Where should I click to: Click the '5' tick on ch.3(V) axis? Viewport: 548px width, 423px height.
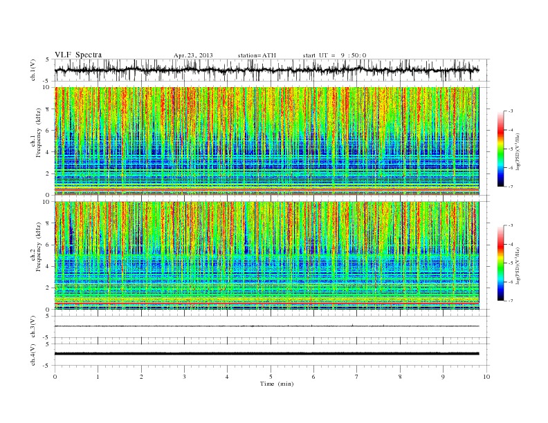tap(48, 316)
